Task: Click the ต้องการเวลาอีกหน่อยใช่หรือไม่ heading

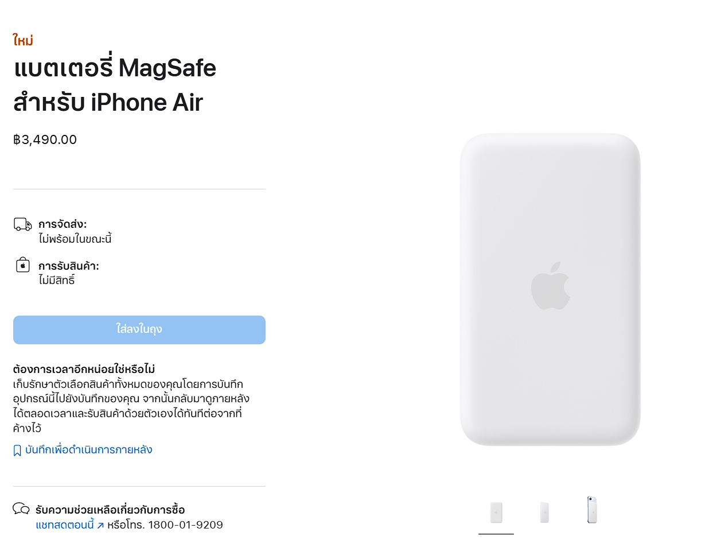Action: pyautogui.click(x=84, y=368)
